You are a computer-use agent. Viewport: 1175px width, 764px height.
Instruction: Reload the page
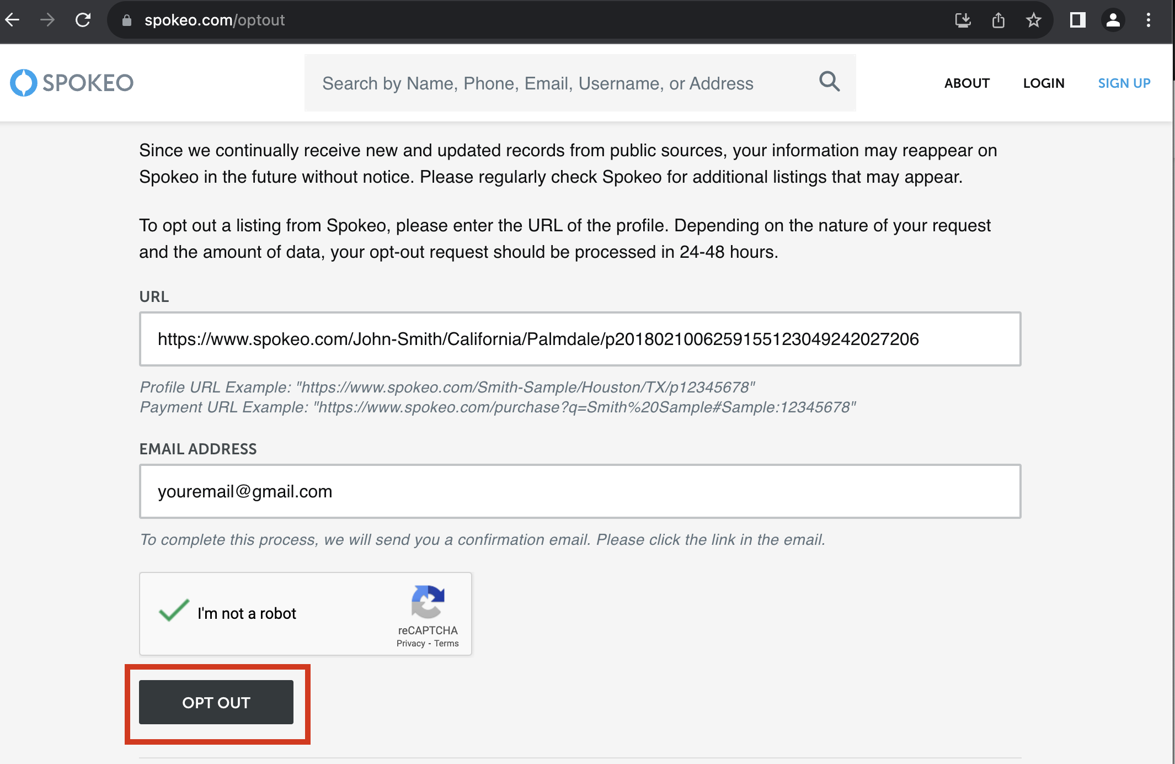pyautogui.click(x=84, y=20)
